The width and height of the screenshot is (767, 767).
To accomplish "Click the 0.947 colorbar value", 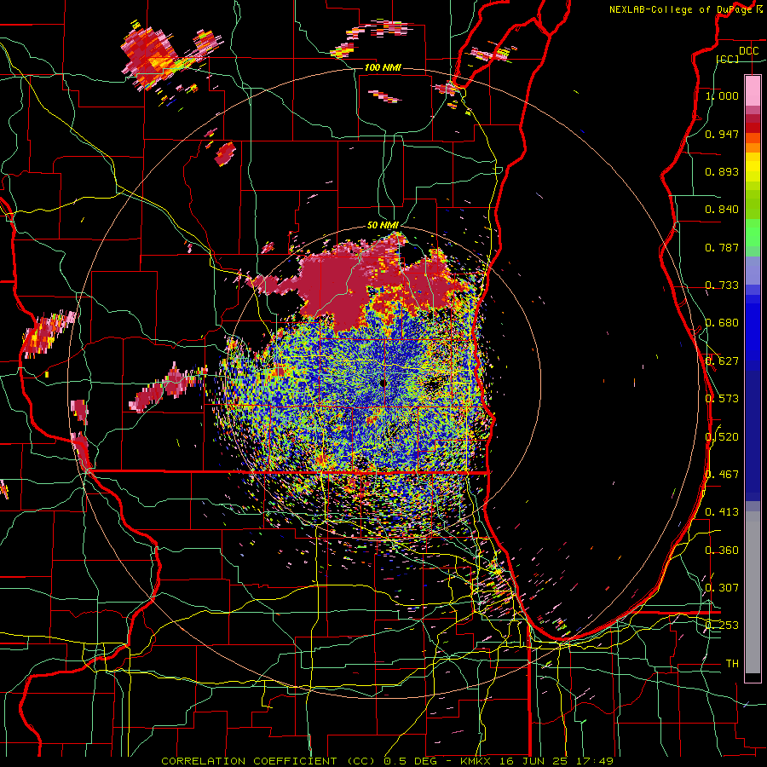I will point(722,134).
